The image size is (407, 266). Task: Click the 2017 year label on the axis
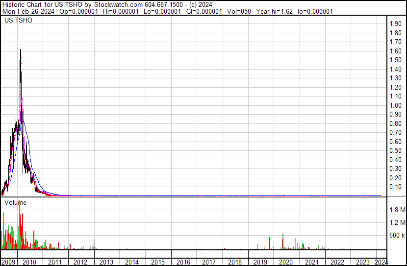(209, 262)
